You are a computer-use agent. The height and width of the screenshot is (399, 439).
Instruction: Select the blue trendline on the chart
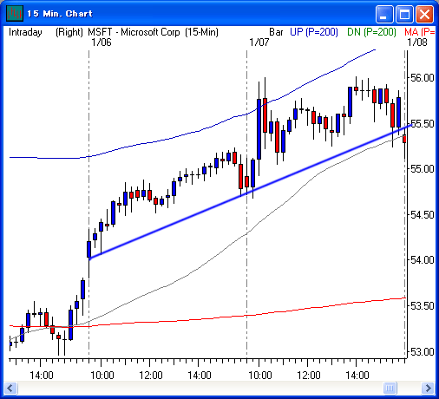pos(251,192)
